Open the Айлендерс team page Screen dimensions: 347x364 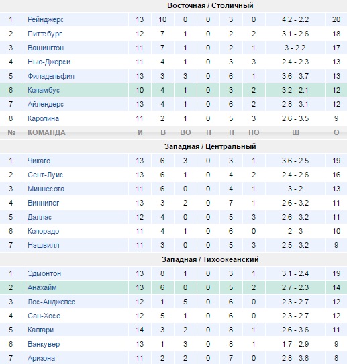[46, 105]
